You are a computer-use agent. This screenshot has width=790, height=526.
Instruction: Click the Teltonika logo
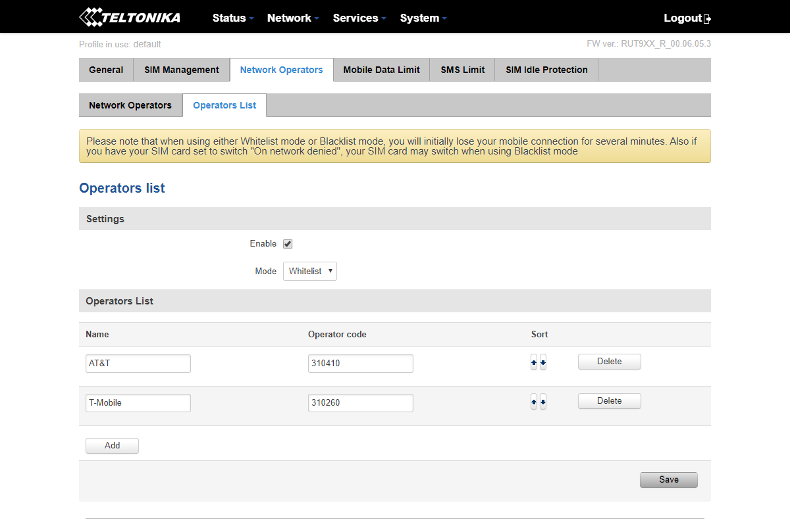(x=129, y=18)
